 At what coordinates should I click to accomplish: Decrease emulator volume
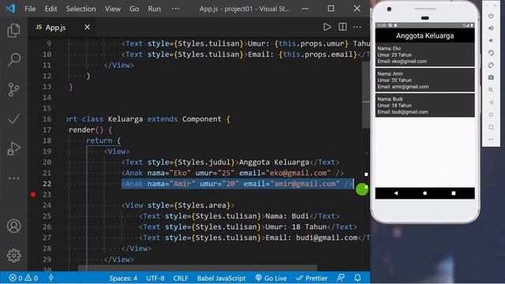(x=491, y=40)
